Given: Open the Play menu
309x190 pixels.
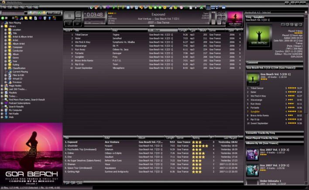Looking at the screenshot, I should [x=22, y=7].
